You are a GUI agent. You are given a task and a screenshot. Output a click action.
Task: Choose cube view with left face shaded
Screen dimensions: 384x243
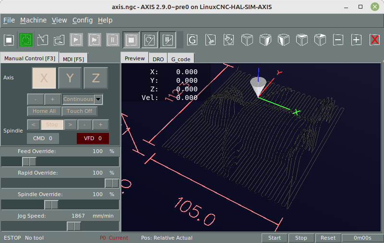[x=283, y=40]
